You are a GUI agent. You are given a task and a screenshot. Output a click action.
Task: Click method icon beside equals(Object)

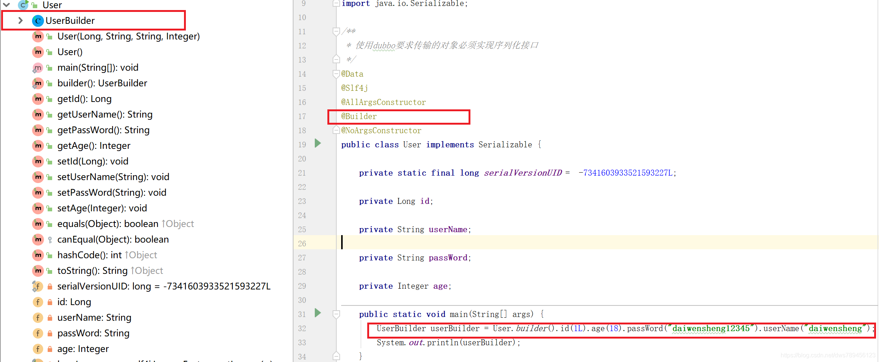38,224
